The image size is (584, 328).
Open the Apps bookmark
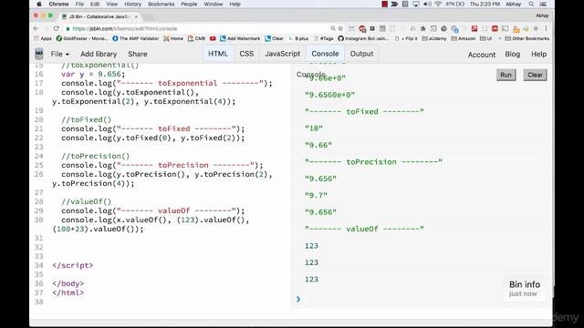pyautogui.click(x=43, y=38)
